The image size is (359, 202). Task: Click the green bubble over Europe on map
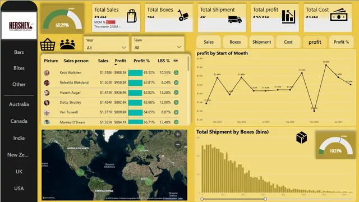coord(140,148)
